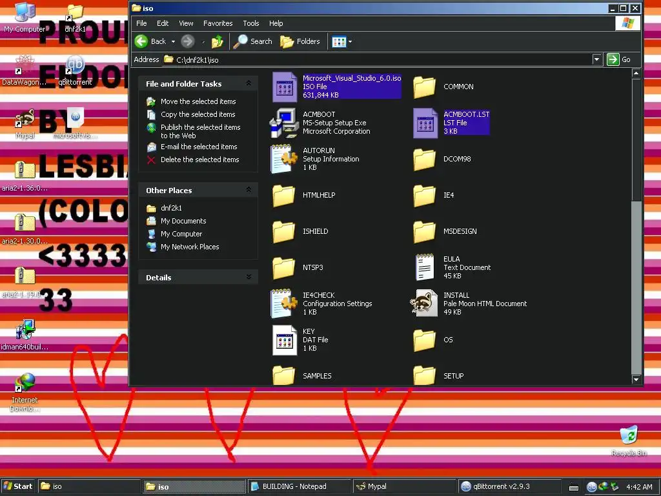Click E-mail the selected items link
This screenshot has height=496, width=661.
(x=199, y=147)
